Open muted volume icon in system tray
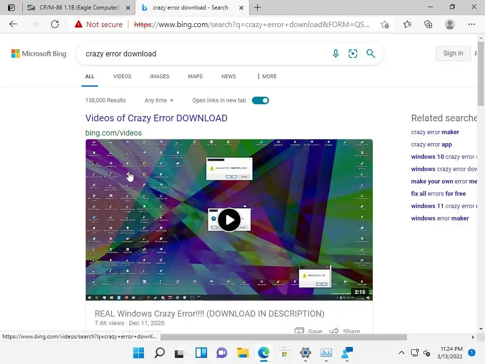 pyautogui.click(x=427, y=353)
